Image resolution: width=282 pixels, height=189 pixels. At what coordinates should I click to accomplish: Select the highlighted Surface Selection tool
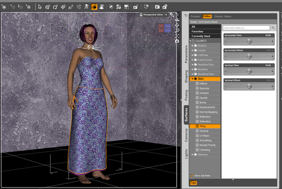click(94, 7)
